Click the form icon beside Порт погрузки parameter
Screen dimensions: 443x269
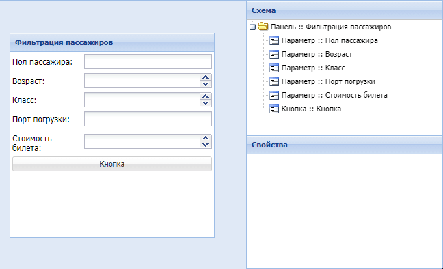tap(274, 81)
